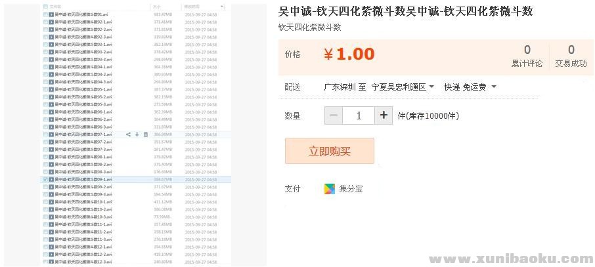
Task: Click the minus icon to decrease quantity
Action: [x=334, y=115]
